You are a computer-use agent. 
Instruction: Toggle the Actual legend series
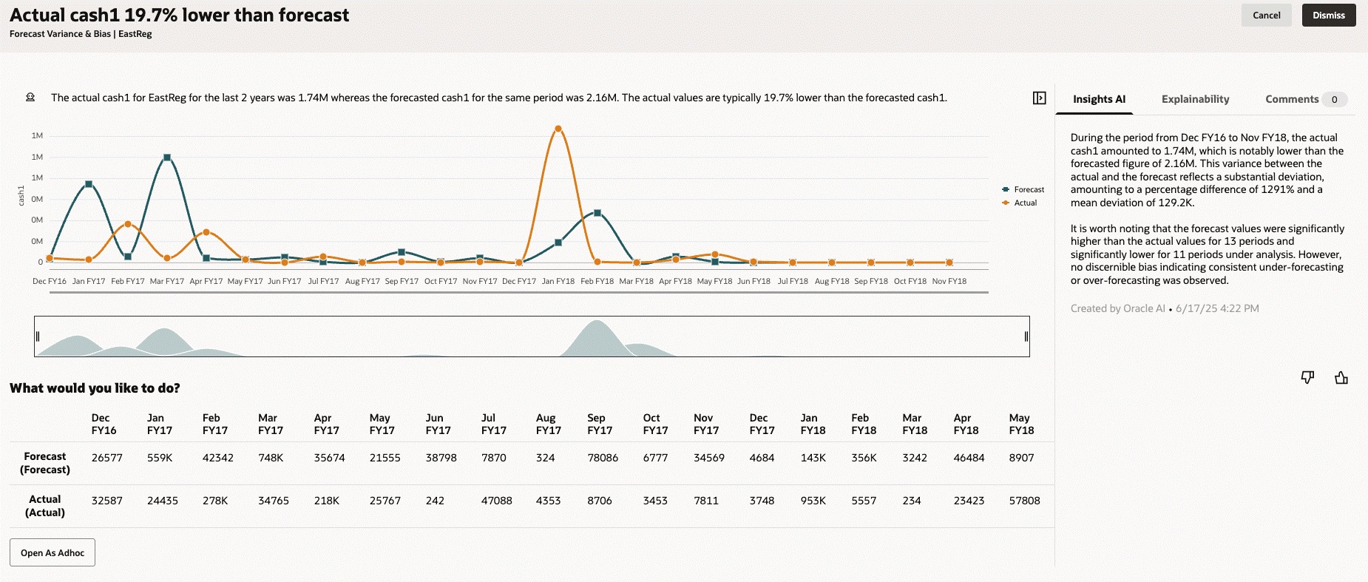[x=1020, y=203]
